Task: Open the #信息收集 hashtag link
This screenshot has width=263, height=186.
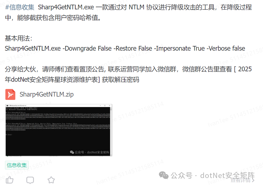Action: pyautogui.click(x=20, y=7)
